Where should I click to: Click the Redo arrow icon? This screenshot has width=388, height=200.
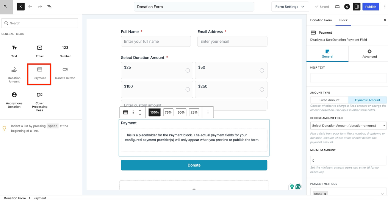point(40,7)
